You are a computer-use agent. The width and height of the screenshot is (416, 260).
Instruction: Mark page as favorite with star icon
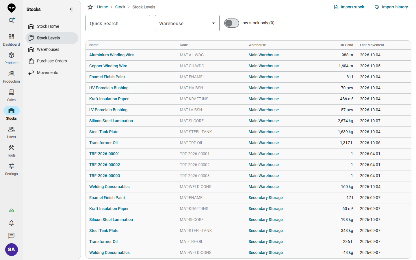(x=90, y=7)
